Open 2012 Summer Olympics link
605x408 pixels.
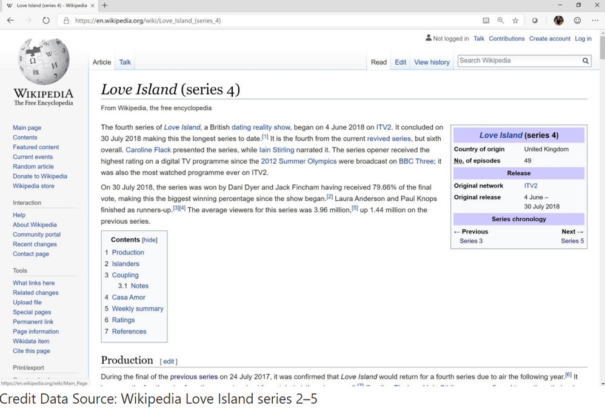tap(299, 161)
